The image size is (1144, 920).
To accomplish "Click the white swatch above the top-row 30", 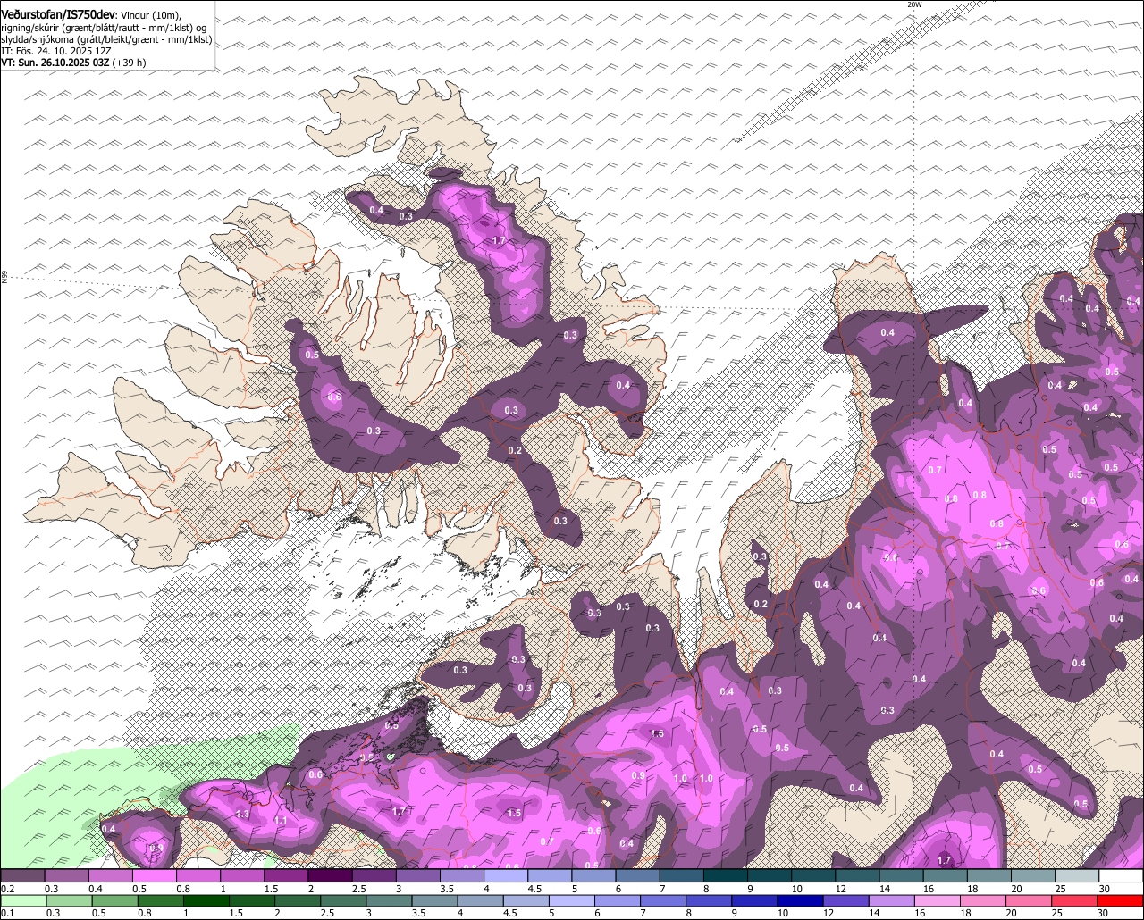I will (x=1122, y=876).
